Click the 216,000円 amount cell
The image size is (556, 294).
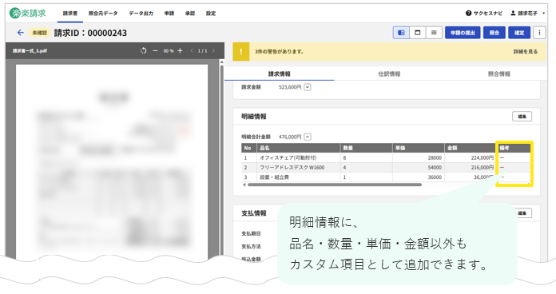point(471,168)
